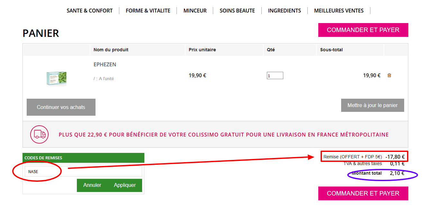This screenshot has width=427, height=208.
Task: Open the FORME & VITALITE menu
Action: [x=148, y=10]
